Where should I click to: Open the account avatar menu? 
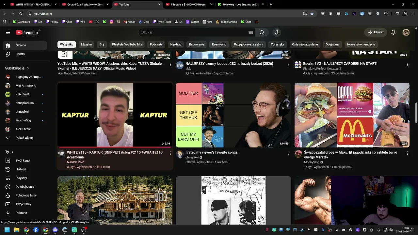[x=406, y=32]
